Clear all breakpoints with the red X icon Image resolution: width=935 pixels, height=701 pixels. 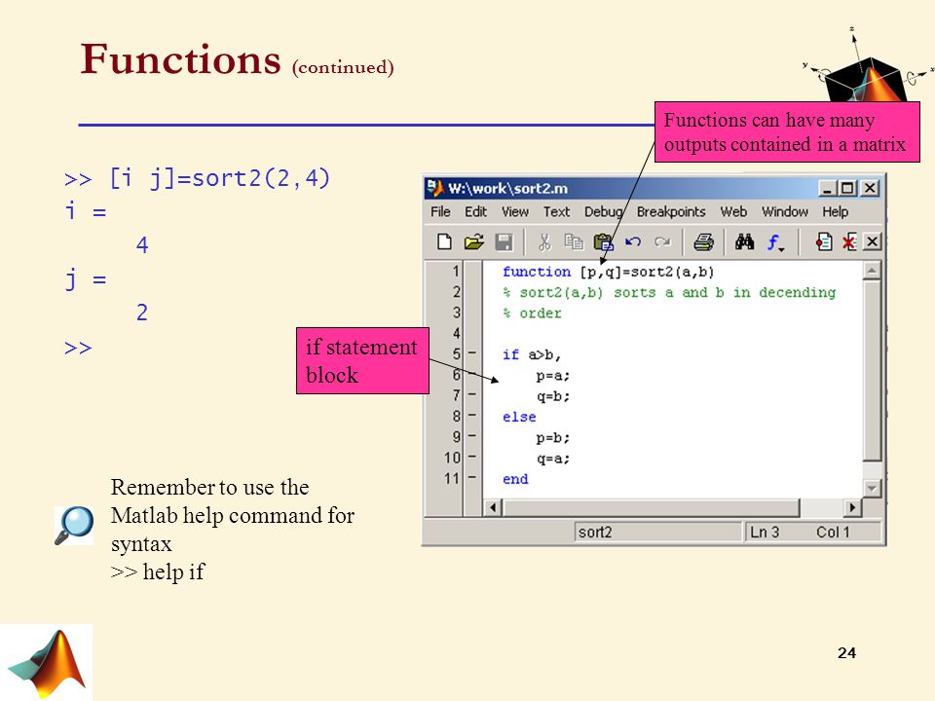pos(849,242)
